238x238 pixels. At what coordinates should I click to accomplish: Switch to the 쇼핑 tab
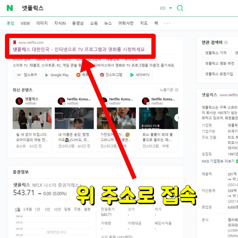(94, 23)
